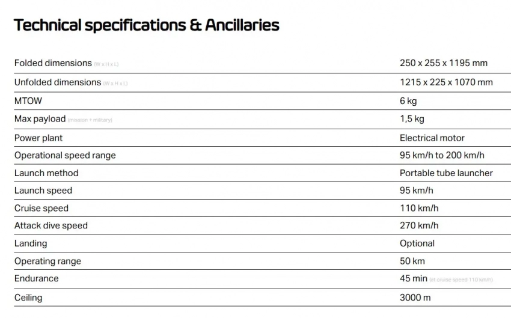511x318 pixels.
Task: Click the Technical specifications & Ancillaries heading
Action: tap(146, 25)
